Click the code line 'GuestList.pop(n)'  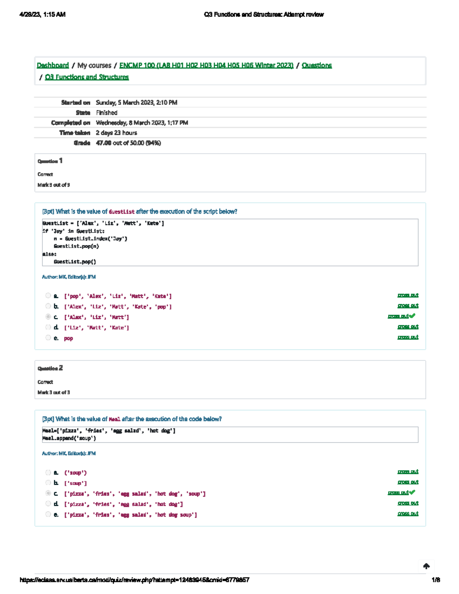(76, 246)
